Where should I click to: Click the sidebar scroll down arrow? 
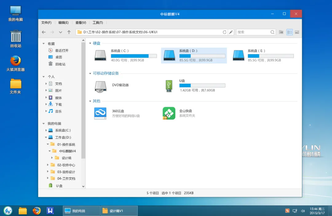click(x=83, y=186)
